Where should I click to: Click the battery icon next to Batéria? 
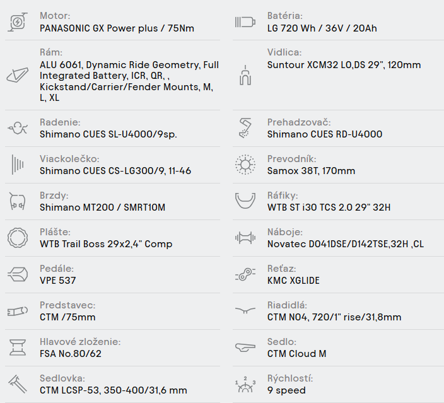coord(245,22)
